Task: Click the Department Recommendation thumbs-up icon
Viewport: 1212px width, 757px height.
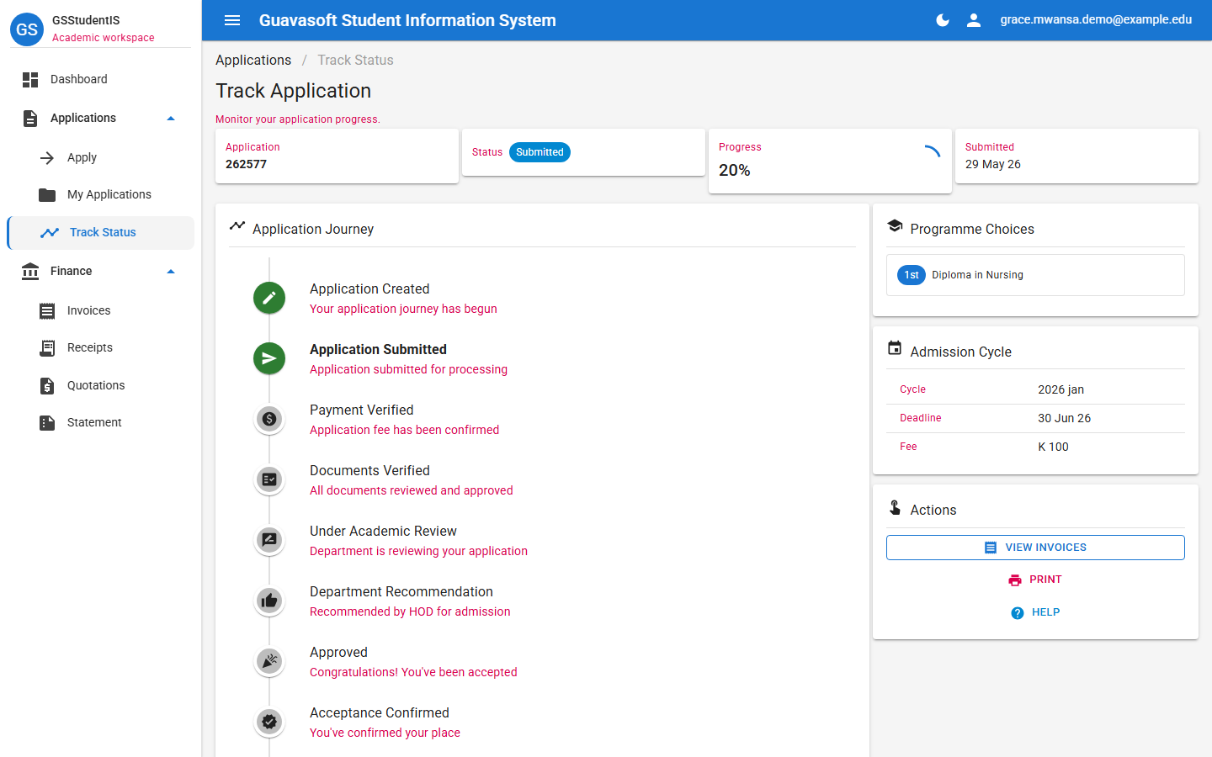Action: (269, 601)
